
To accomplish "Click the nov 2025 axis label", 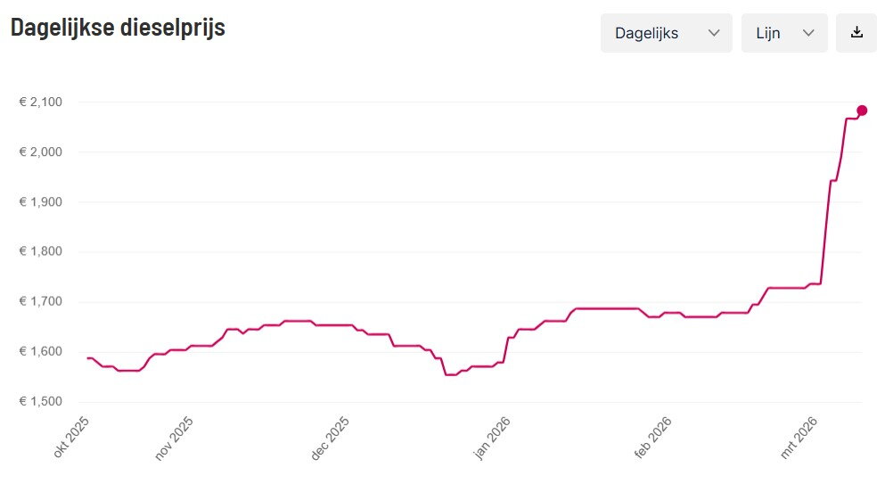I will point(174,438).
